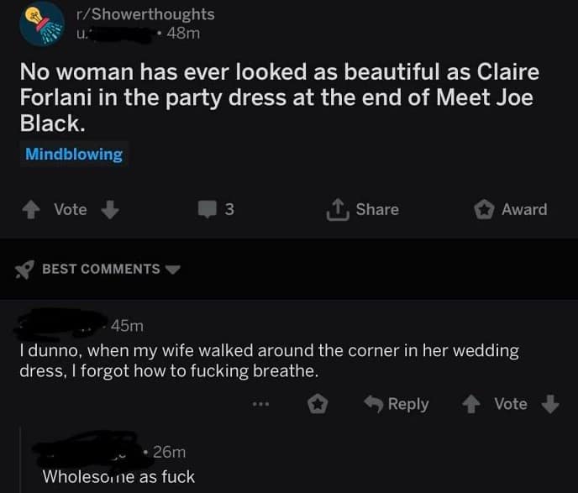Tap the Share upload icon
The image size is (578, 493).
[336, 209]
